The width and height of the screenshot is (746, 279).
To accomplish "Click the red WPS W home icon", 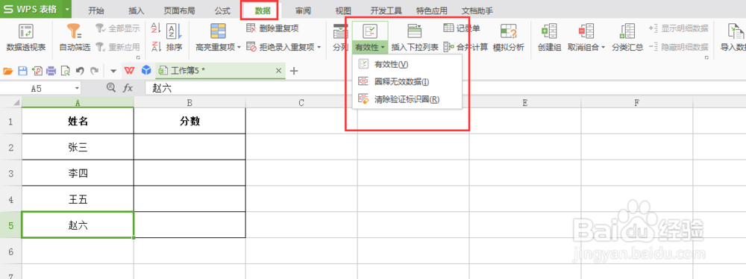I will 129,71.
